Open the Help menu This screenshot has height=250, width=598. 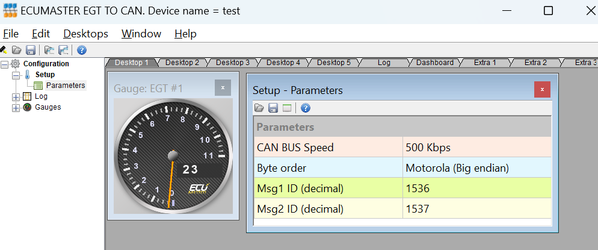point(186,34)
